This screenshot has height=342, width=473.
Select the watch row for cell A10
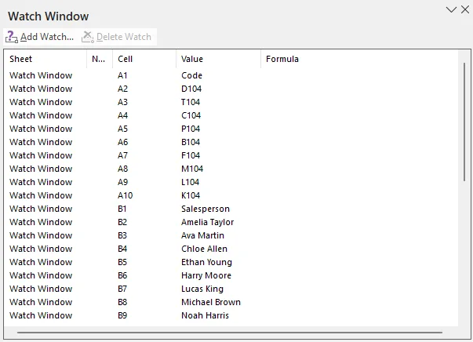tap(231, 195)
